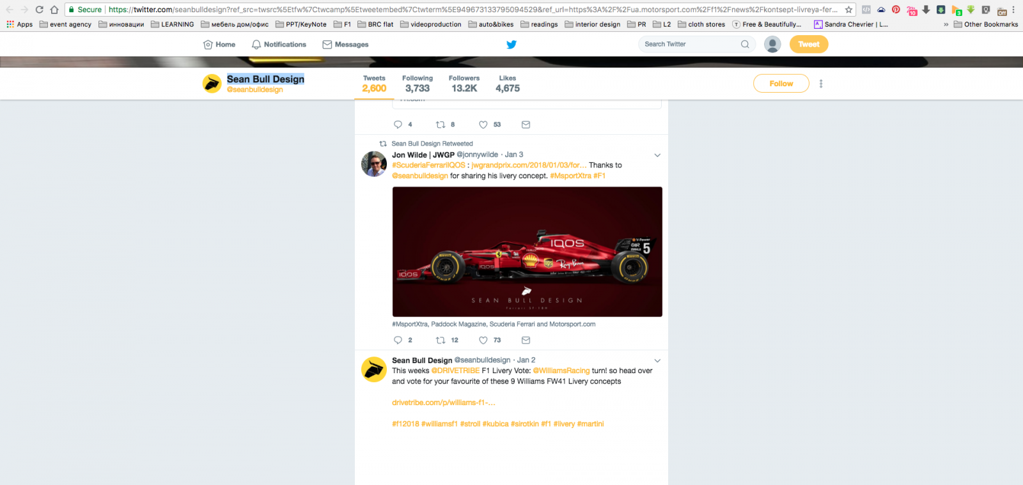Reply to tweet with 4 replies
Image resolution: width=1023 pixels, height=485 pixels.
[398, 125]
